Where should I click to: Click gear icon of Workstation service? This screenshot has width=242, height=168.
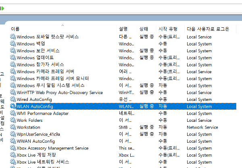13,127
